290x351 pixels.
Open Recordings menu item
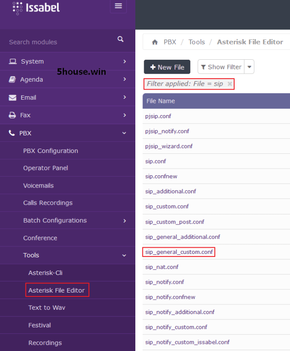[45, 343]
